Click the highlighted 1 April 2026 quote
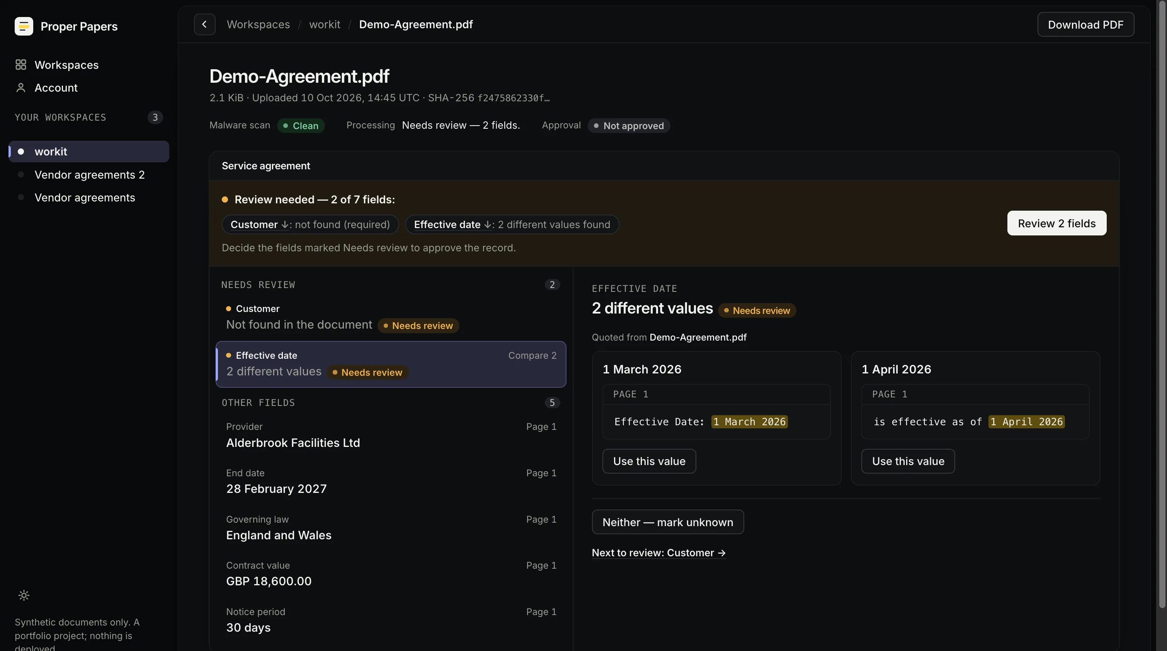 point(1027,422)
